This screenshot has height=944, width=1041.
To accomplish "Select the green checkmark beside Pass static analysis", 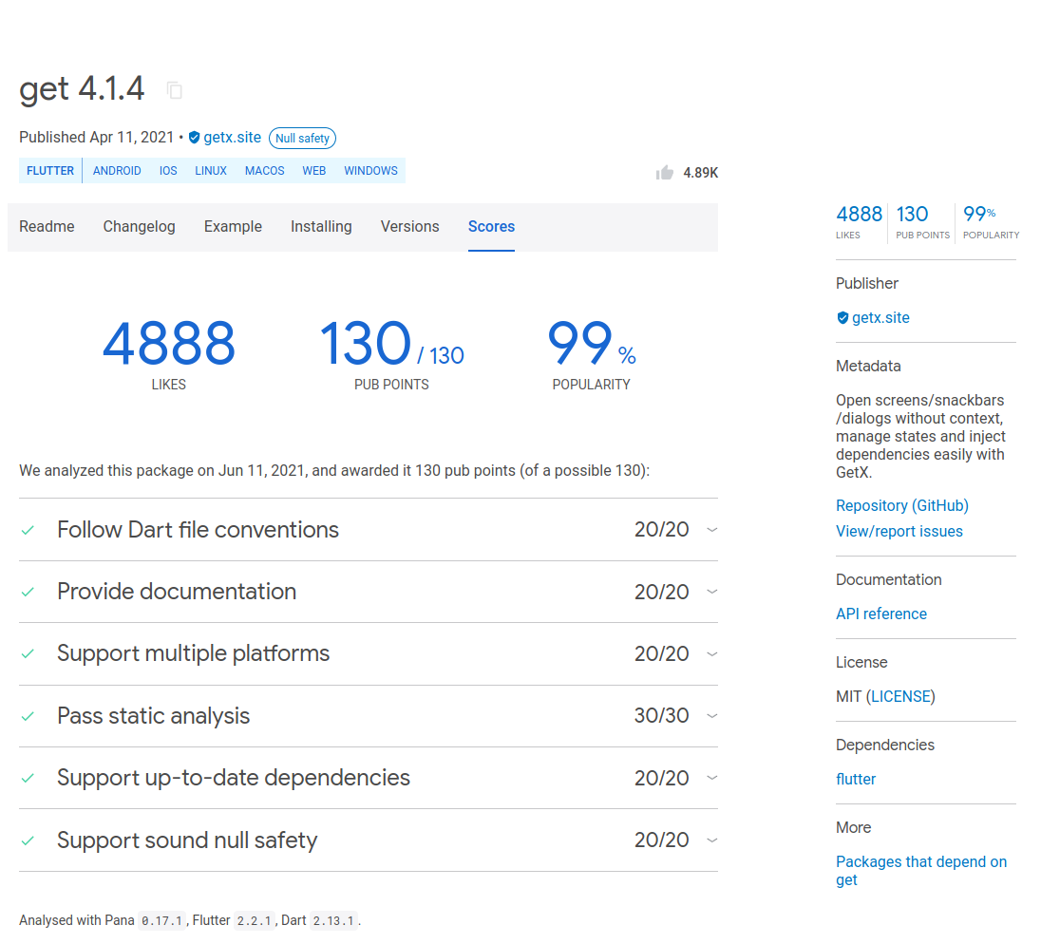I will click(x=28, y=715).
